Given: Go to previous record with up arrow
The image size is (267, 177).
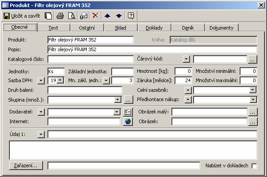Looking at the screenshot, I should [107, 16].
